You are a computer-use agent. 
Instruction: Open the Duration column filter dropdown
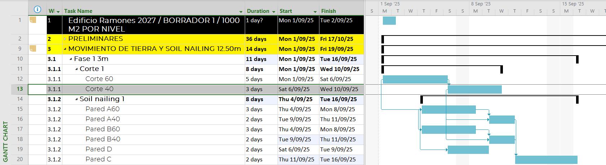click(274, 11)
